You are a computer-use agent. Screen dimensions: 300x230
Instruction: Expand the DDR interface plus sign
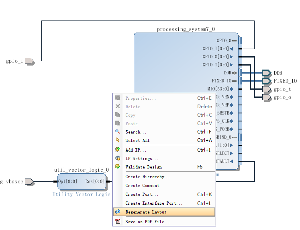(x=235, y=73)
